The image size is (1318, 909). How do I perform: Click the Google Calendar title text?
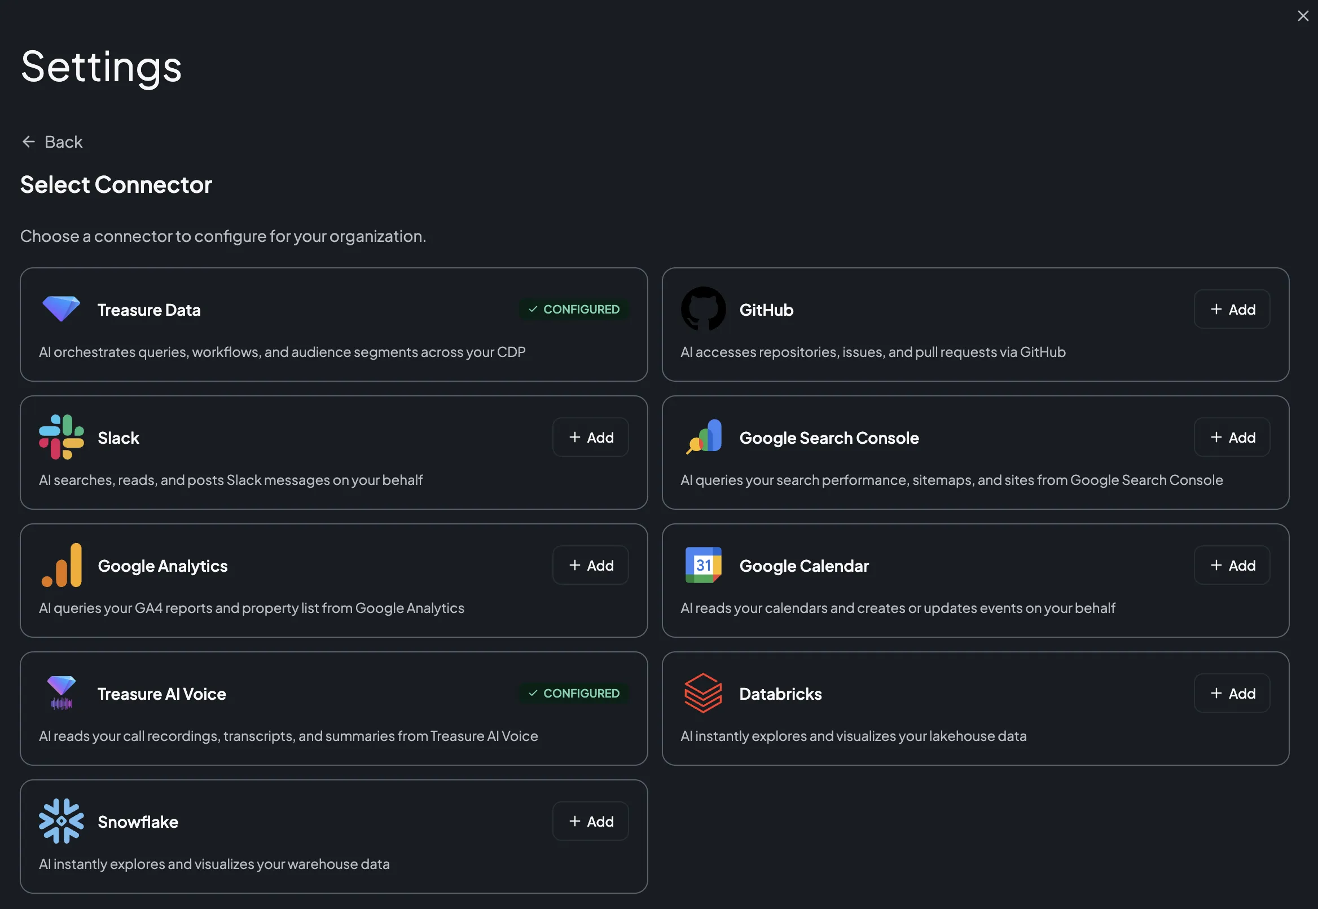804,566
